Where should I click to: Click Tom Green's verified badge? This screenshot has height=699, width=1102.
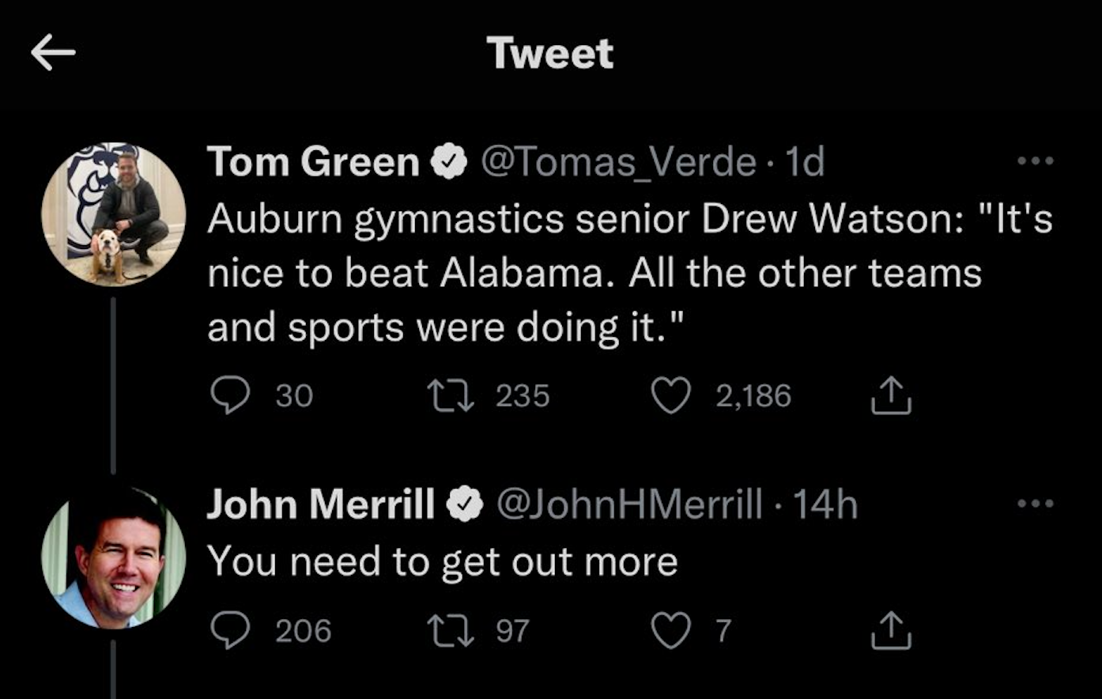[x=448, y=163]
